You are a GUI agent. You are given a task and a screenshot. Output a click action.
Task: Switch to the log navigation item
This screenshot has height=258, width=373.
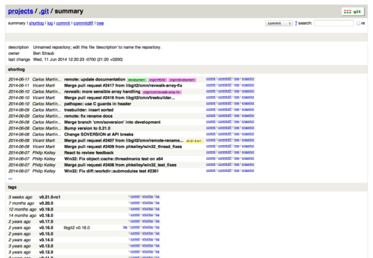(50, 24)
